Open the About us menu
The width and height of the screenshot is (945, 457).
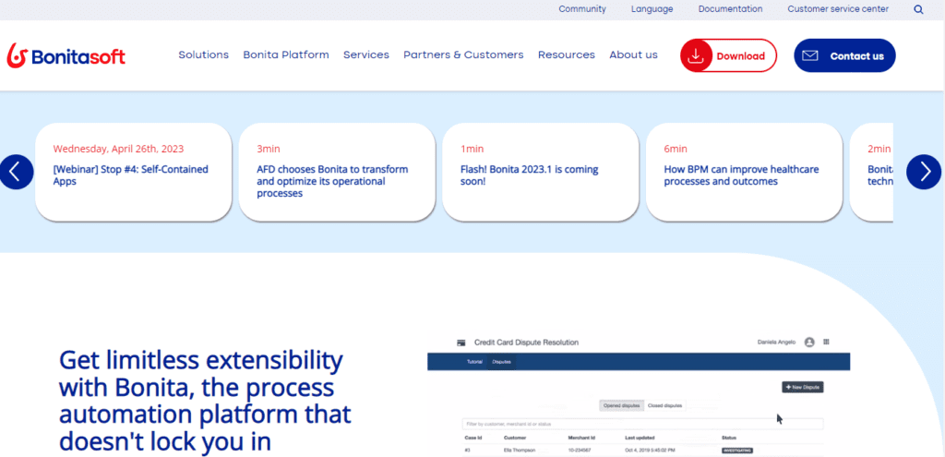633,54
